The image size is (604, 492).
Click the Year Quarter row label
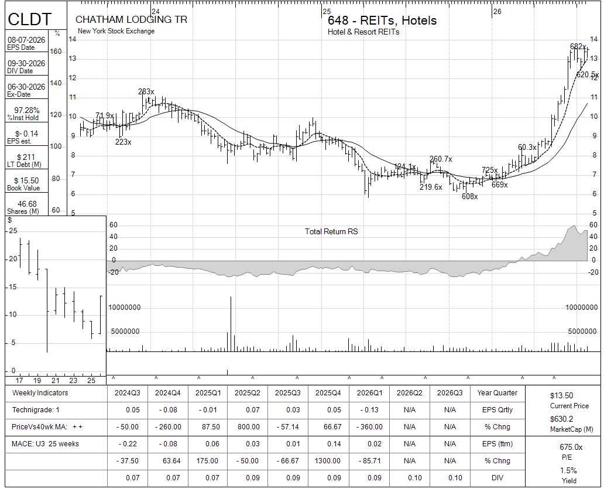[x=497, y=393]
